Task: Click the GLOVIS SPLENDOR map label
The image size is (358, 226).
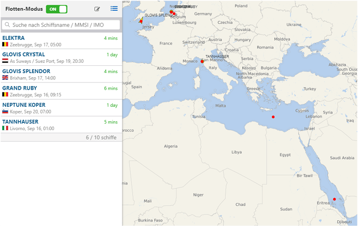Action: tap(161, 15)
